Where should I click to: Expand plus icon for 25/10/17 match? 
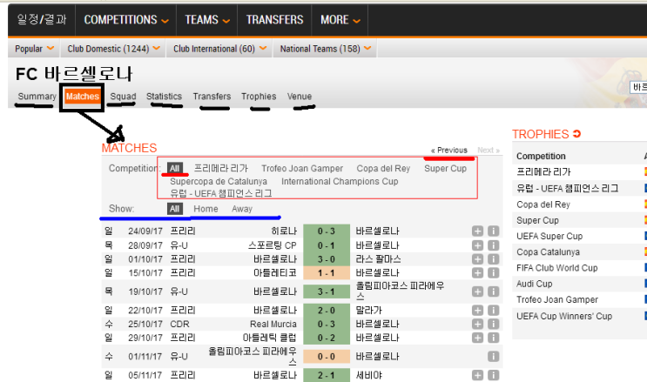[x=477, y=324]
